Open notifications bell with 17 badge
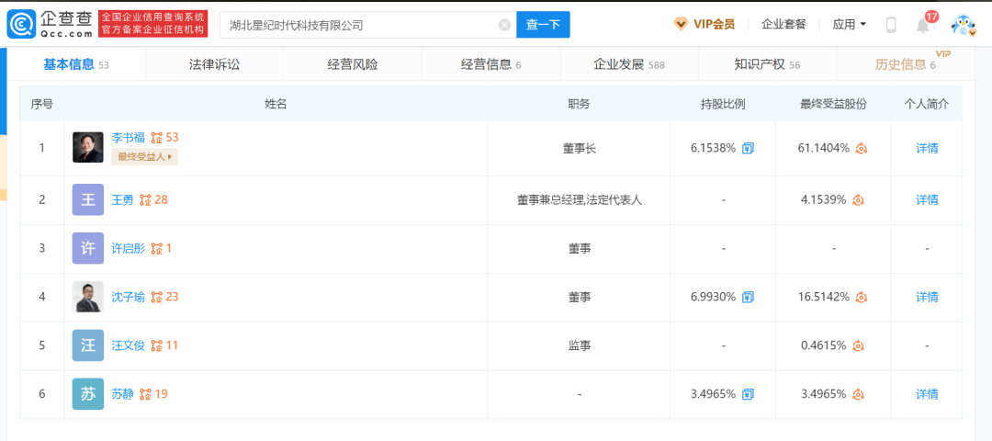The height and width of the screenshot is (441, 992). (x=924, y=25)
